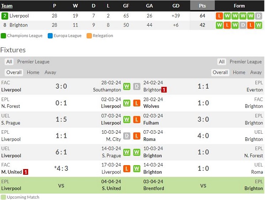265x200 pixels.
Task: Toggle right-side Overall filter
Action: point(220,72)
